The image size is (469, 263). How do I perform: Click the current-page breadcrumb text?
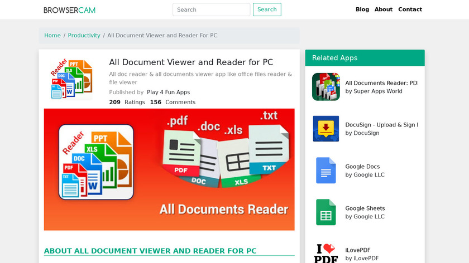point(162,36)
